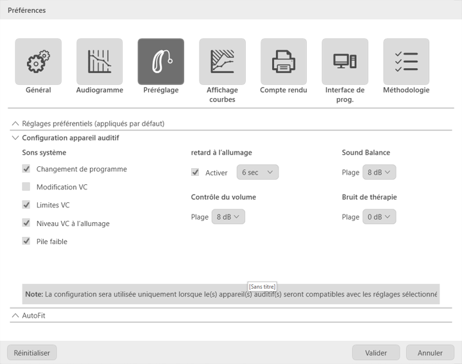Viewport: 462px width, 364px height.
Task: Open the 6 sec delay dropdown
Action: [257, 173]
